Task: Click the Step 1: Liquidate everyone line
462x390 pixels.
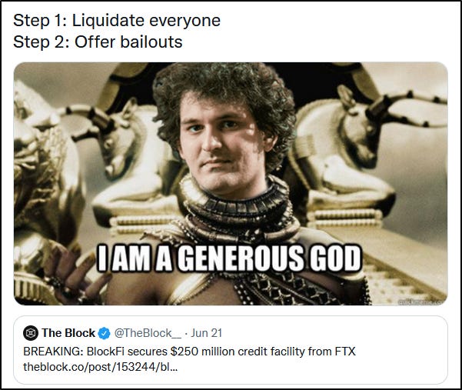Action: [x=117, y=21]
